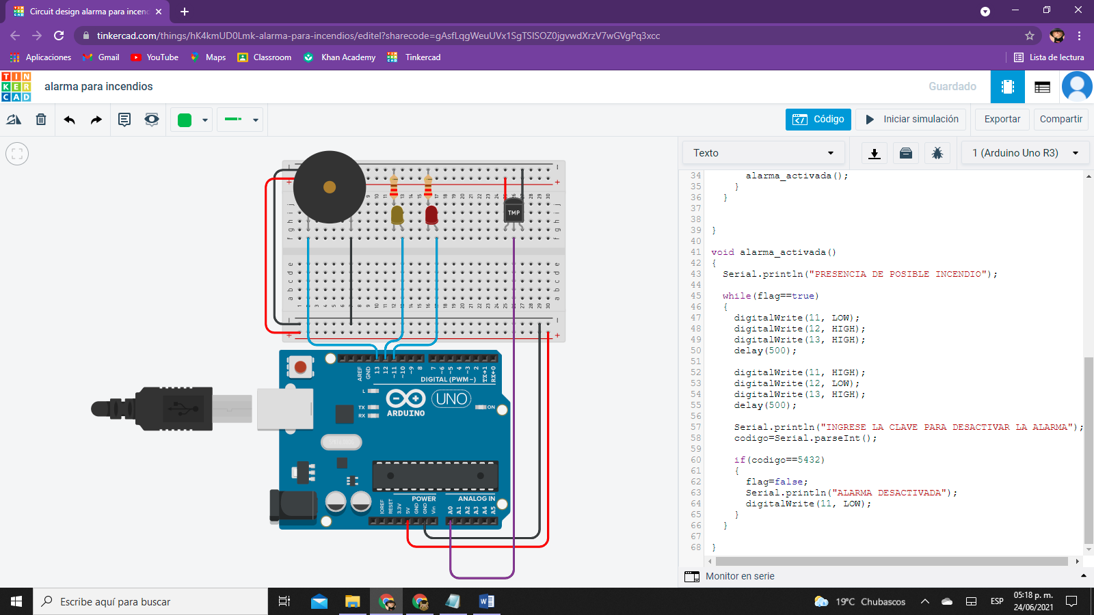Screen dimensions: 1094x615
Task: Expand the Arduino Uno R3 board selector
Action: [x=1025, y=153]
